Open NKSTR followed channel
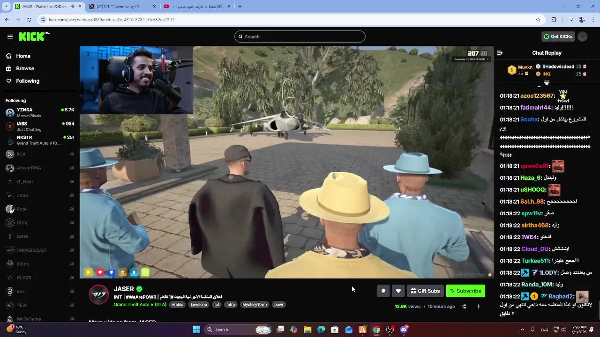 click(x=40, y=140)
